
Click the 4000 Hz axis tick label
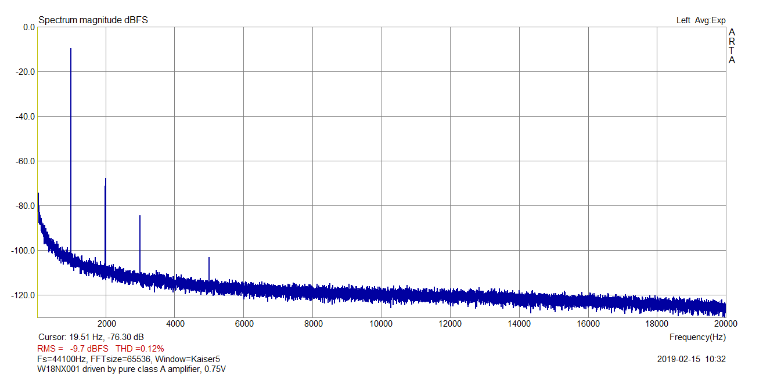tap(175, 323)
